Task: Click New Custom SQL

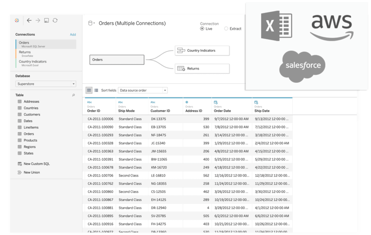Action: [36, 164]
